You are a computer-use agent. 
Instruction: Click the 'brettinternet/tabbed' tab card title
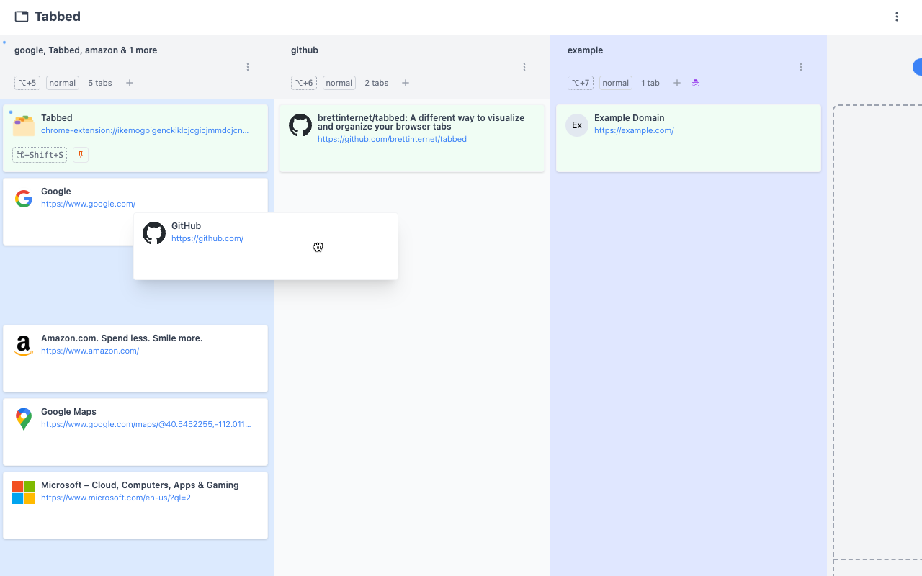[421, 122]
